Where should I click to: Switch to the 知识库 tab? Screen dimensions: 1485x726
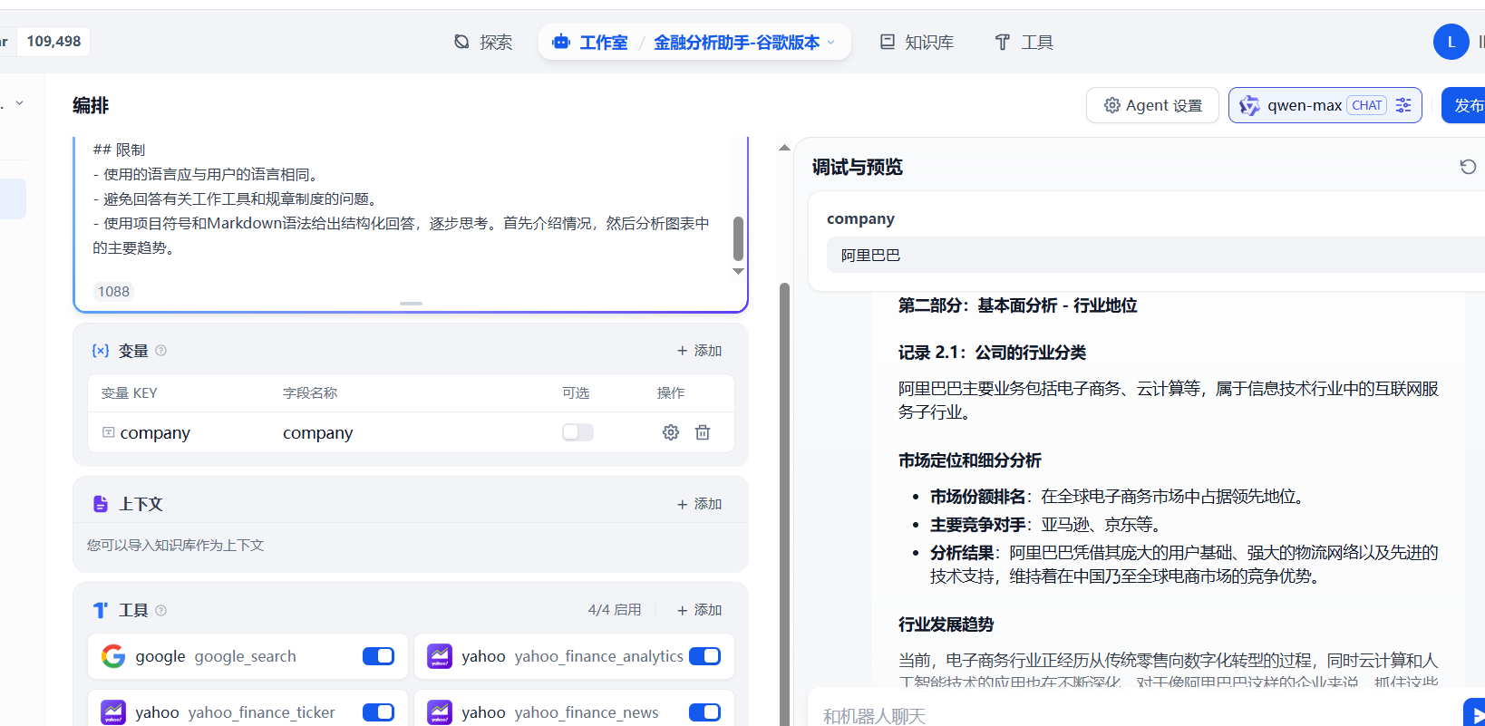click(x=917, y=43)
